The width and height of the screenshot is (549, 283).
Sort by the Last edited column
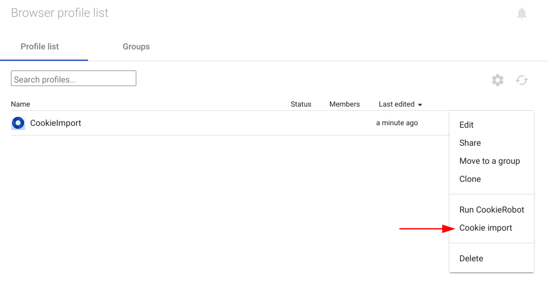[x=397, y=104]
